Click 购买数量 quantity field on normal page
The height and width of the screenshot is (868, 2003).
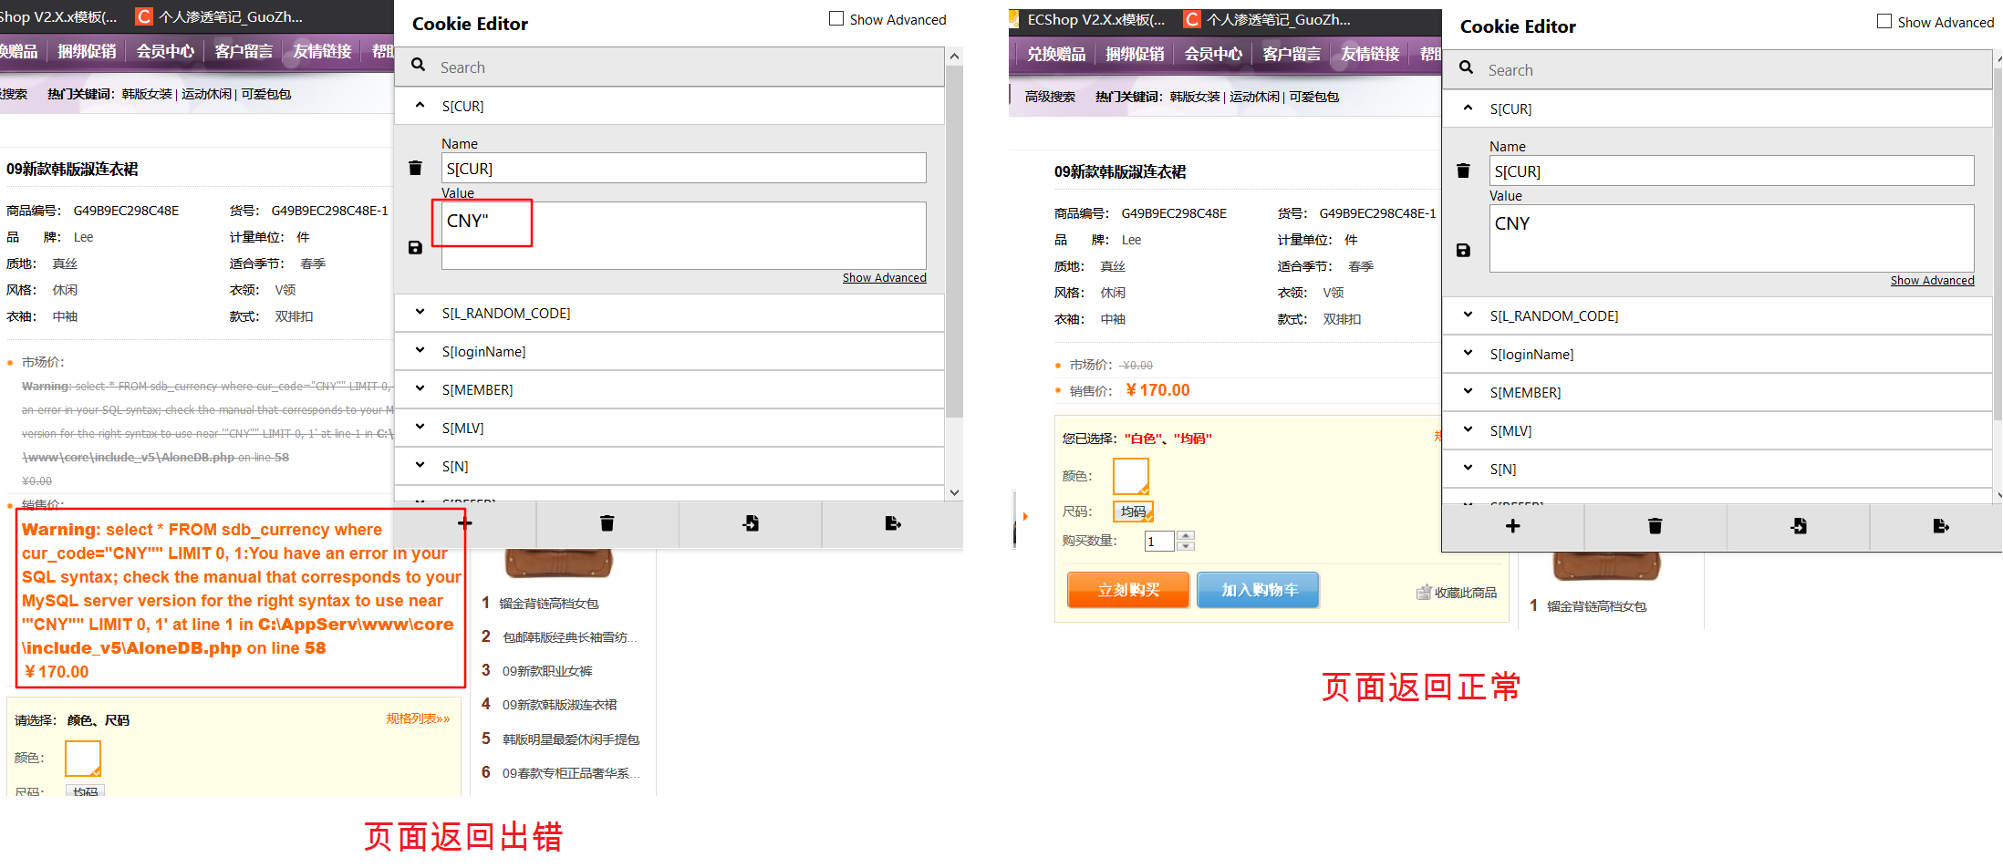pos(1159,541)
